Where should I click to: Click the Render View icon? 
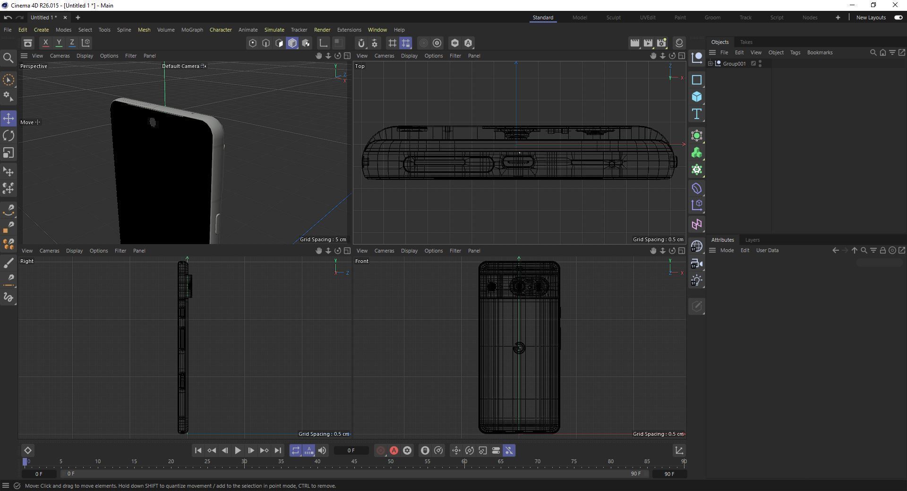634,43
